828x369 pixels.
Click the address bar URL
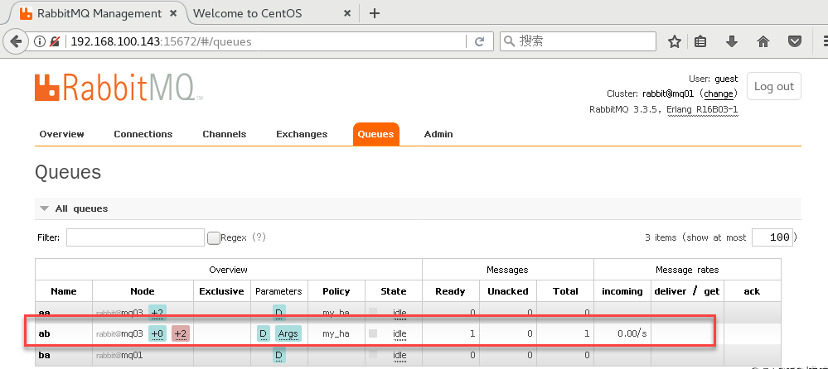pyautogui.click(x=162, y=41)
